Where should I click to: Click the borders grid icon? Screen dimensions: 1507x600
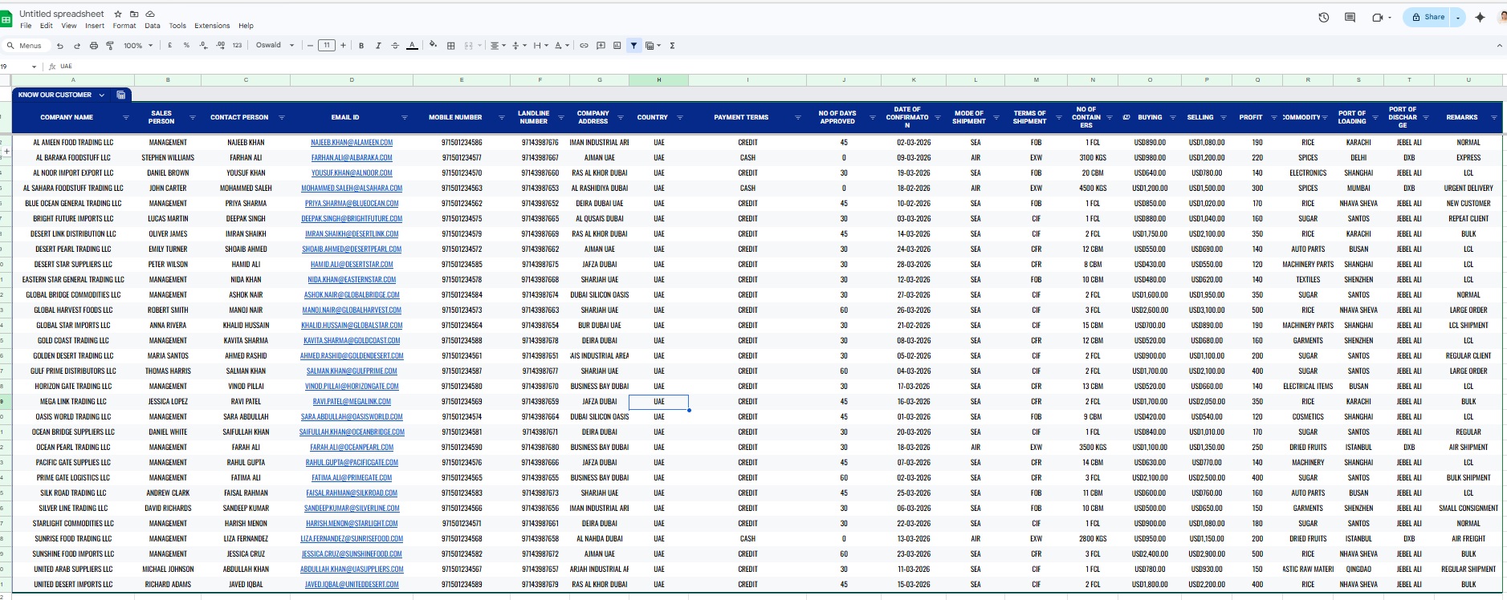pos(450,46)
